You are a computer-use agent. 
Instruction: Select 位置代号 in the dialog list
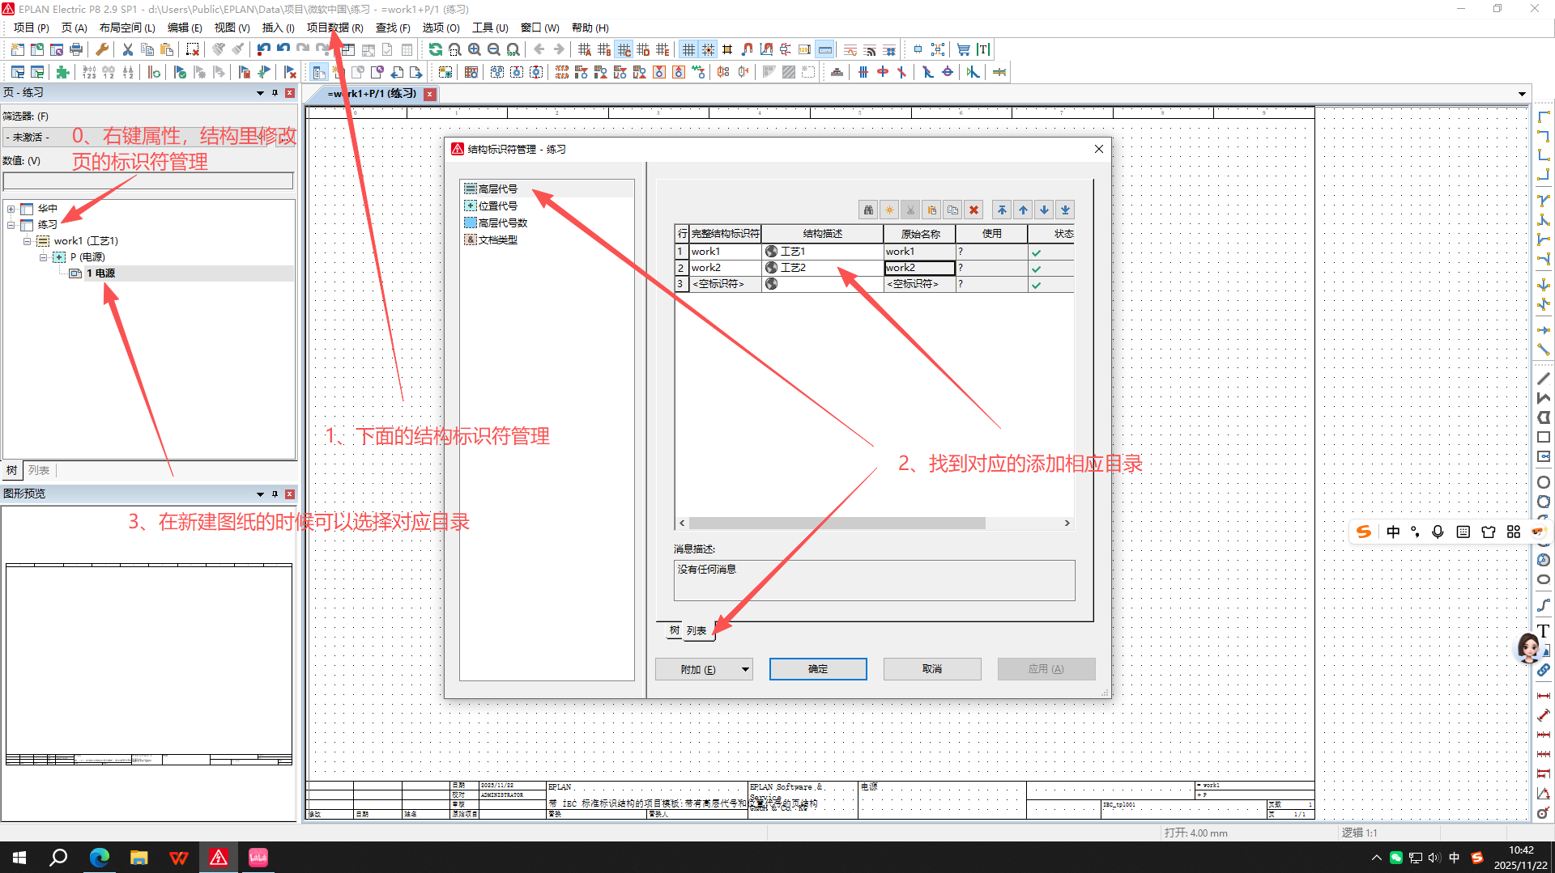point(497,206)
